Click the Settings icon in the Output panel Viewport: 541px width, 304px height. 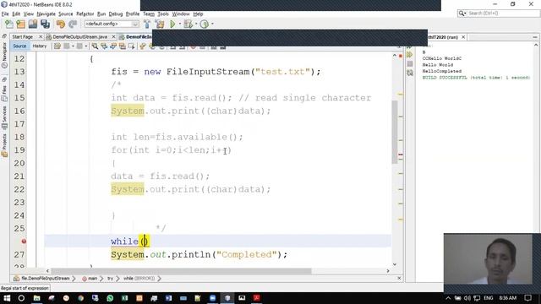[x=410, y=73]
